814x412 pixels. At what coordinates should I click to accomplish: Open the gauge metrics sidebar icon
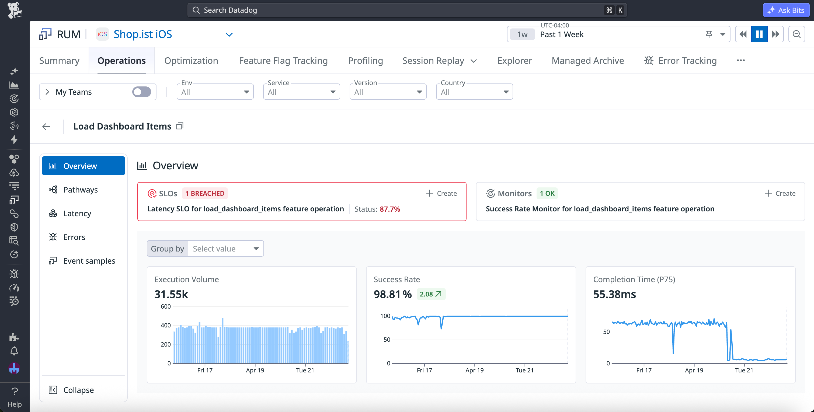14,288
